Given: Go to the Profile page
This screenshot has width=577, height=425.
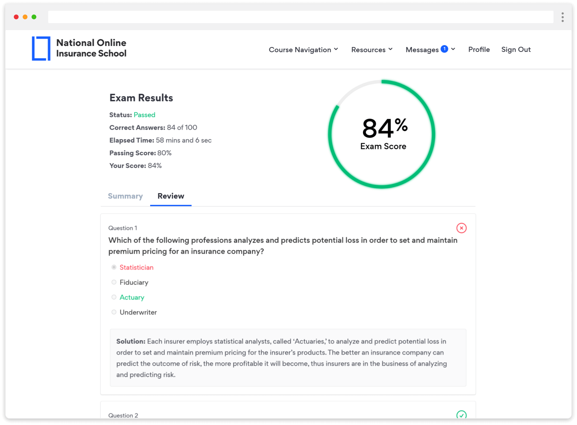Looking at the screenshot, I should point(479,50).
